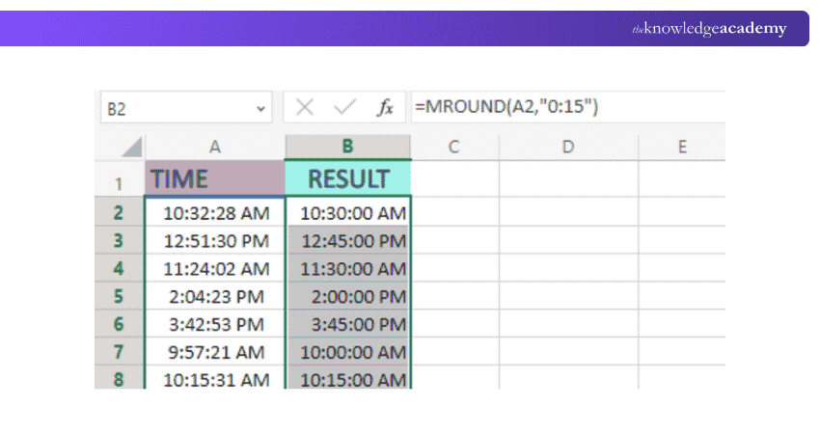
Task: Select row 5 header
Action: (120, 296)
